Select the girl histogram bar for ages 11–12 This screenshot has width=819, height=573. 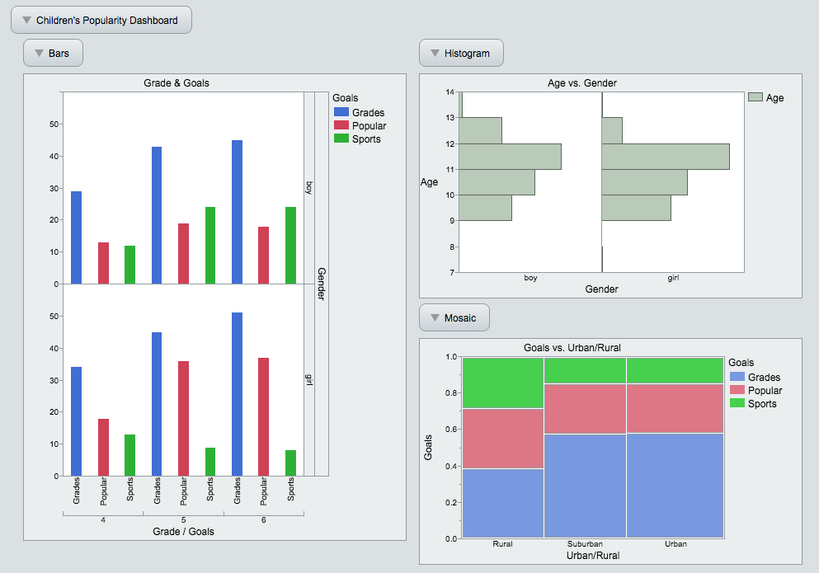[x=666, y=157]
